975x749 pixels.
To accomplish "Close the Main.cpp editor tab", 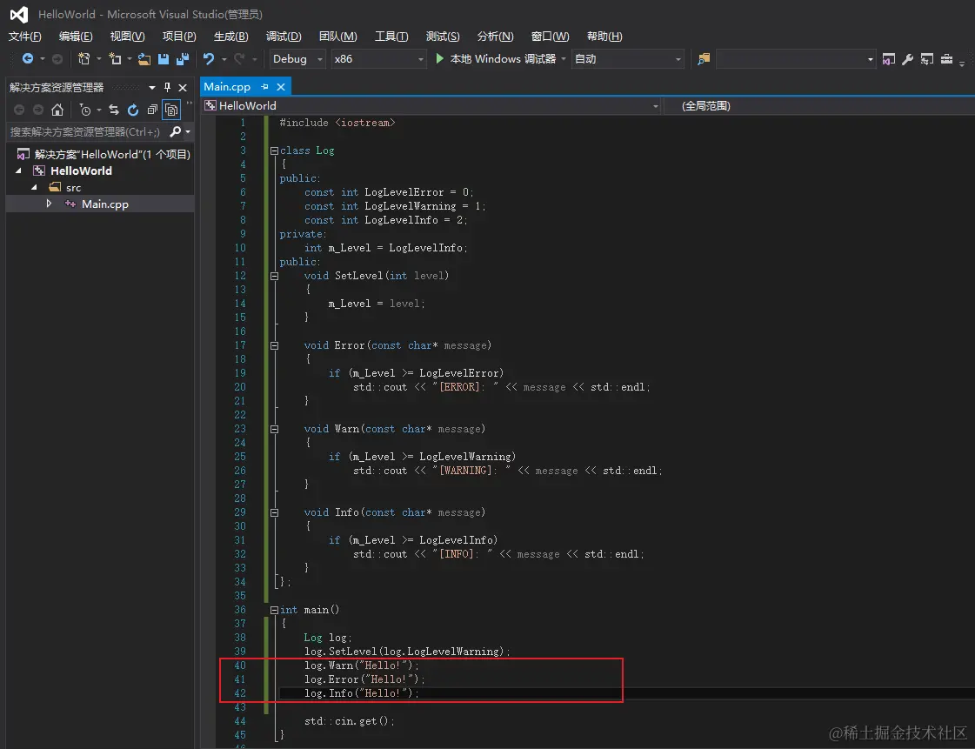I will (281, 87).
